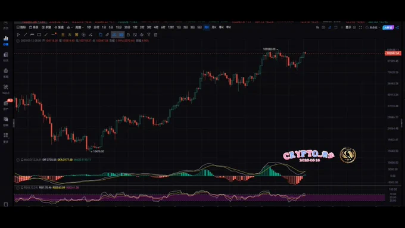Enter fullscreen with the expand icon
The width and height of the screenshot is (405, 228).
(x=360, y=27)
